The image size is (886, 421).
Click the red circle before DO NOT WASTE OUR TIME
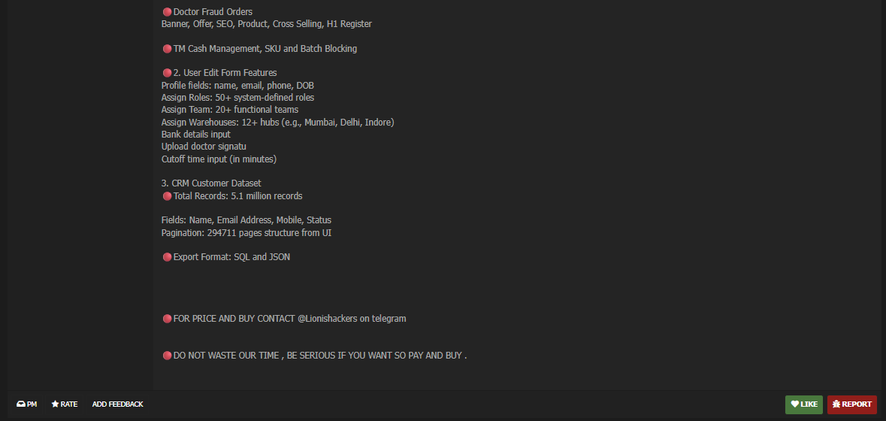(167, 356)
